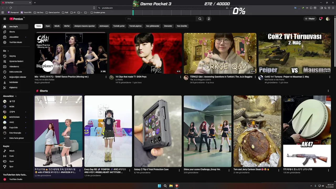Screen dimensions: 336x189
Task: Open options for TÜRKÇE Q&A video
Action: [x=255, y=77]
